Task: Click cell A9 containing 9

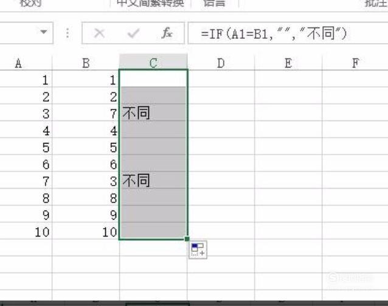Action: [x=26, y=214]
